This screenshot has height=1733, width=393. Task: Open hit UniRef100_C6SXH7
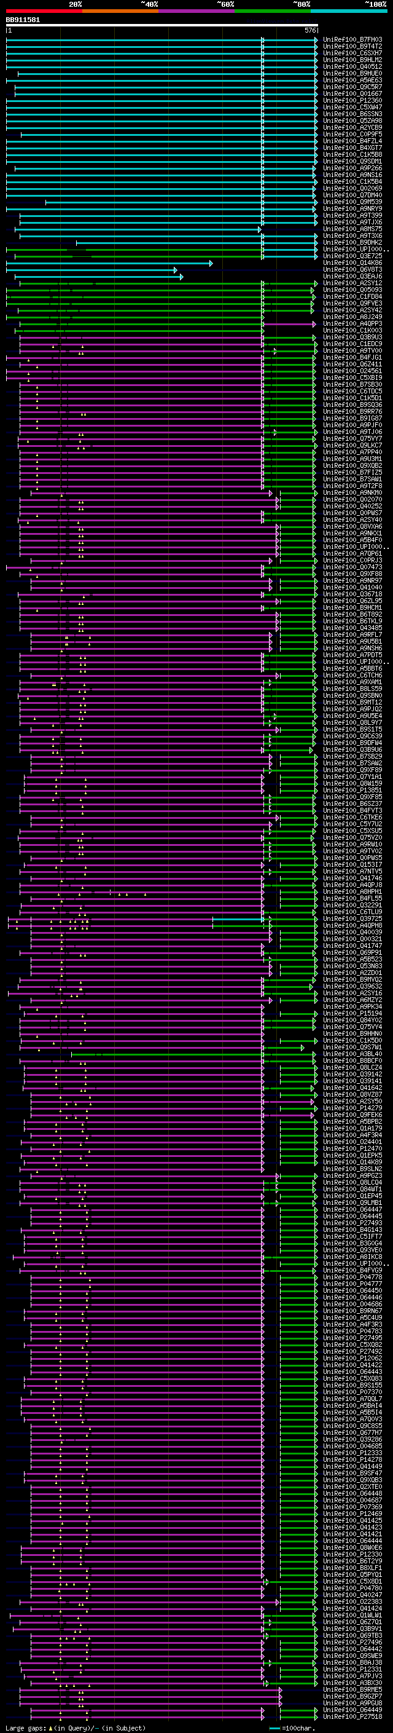pyautogui.click(x=352, y=53)
